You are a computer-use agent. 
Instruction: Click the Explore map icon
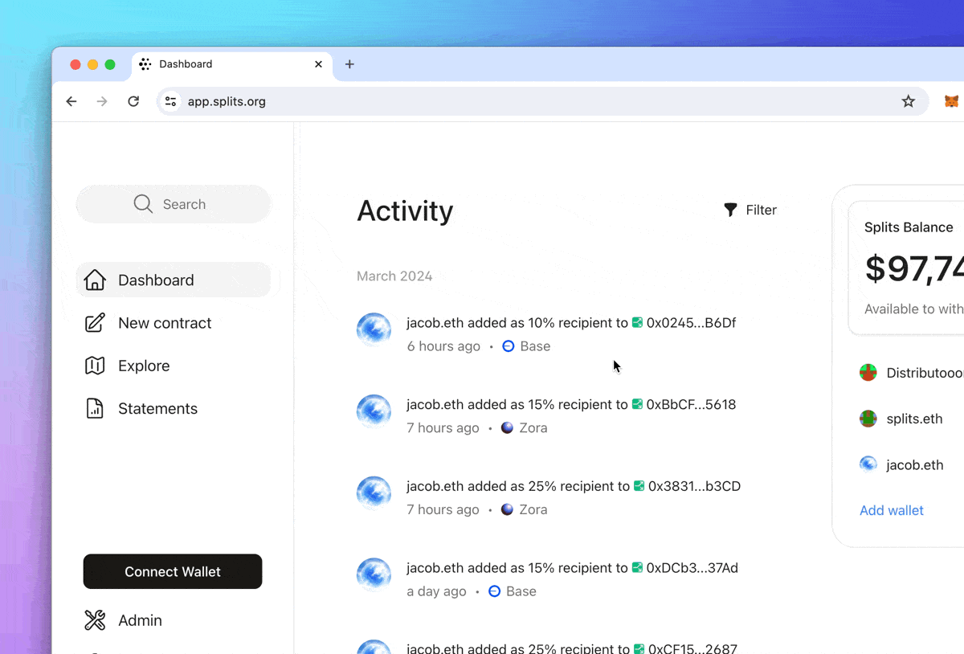(95, 366)
